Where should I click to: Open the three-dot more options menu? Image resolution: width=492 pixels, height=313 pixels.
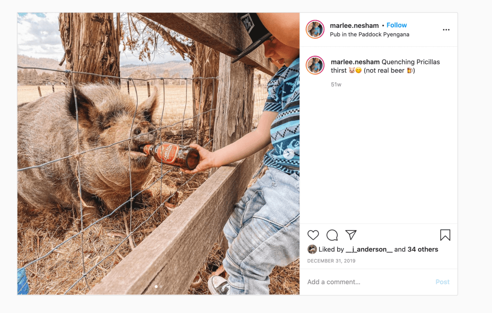pyautogui.click(x=446, y=30)
